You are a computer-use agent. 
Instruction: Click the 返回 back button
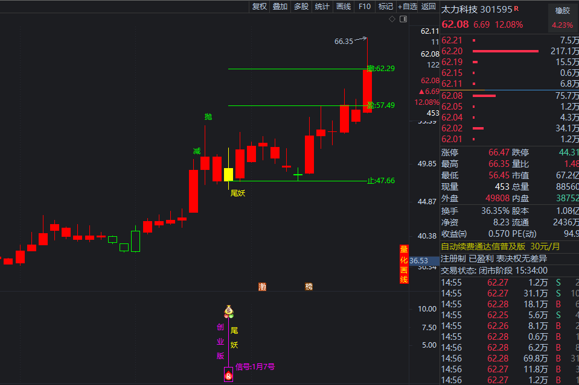pos(428,7)
